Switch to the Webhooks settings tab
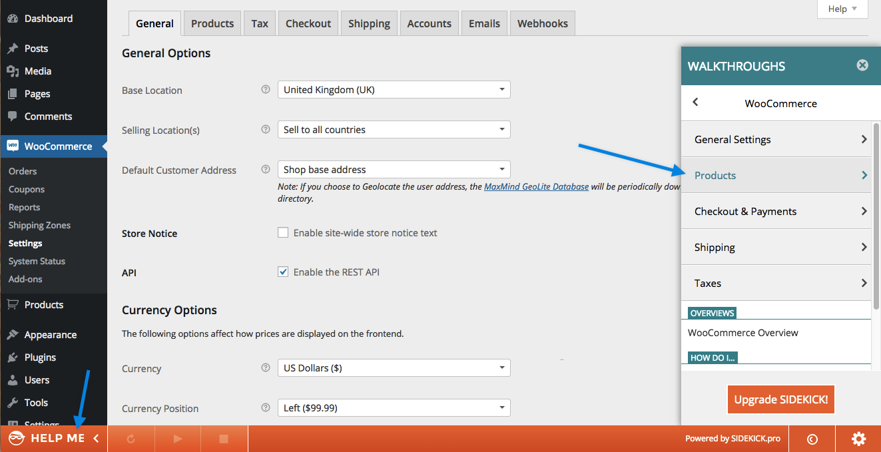 click(543, 23)
